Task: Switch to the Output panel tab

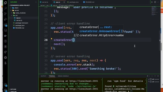Action: click(44, 76)
